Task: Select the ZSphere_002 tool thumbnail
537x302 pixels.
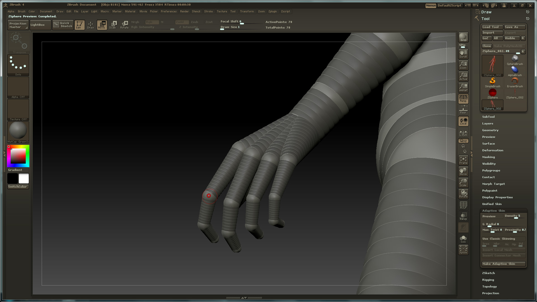Action: click(x=492, y=65)
